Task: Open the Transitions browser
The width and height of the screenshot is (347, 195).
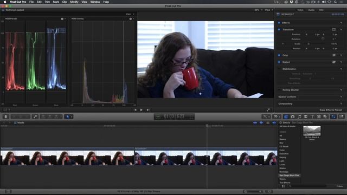Action: (306, 116)
